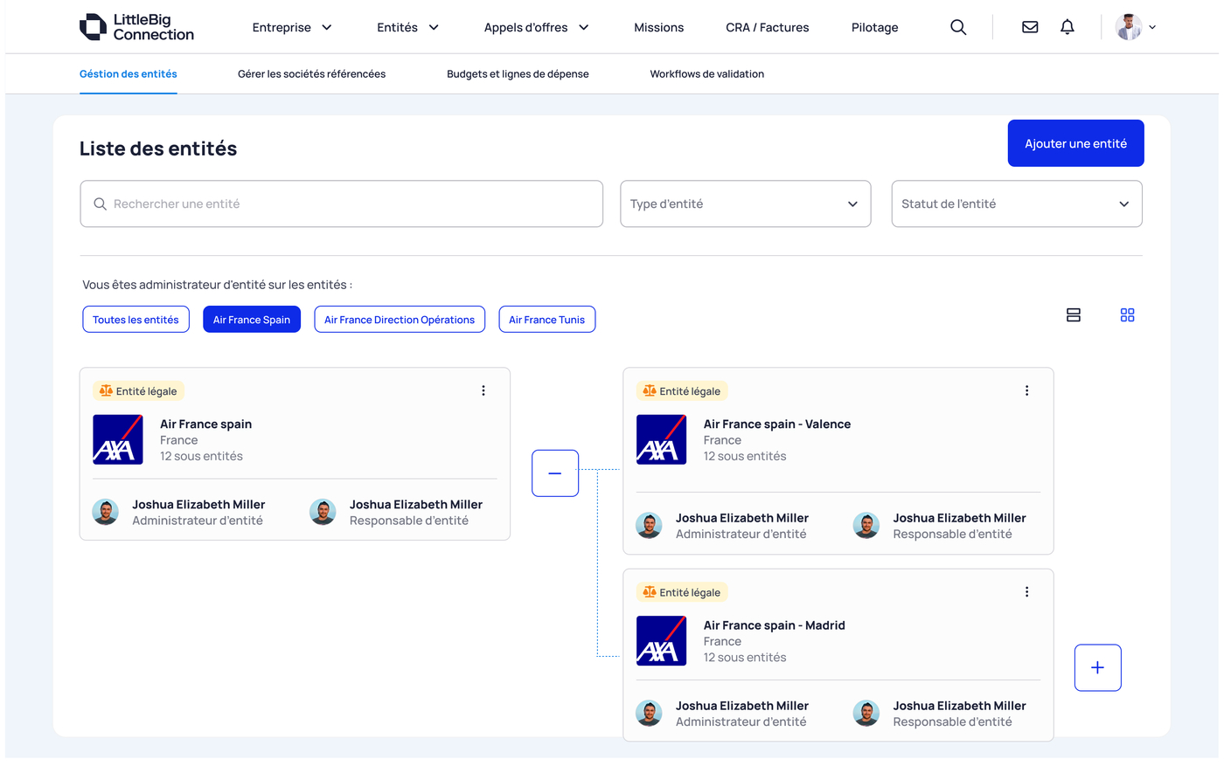Click 12 sous entités on Madrid card
The height and width of the screenshot is (773, 1224).
(x=745, y=657)
